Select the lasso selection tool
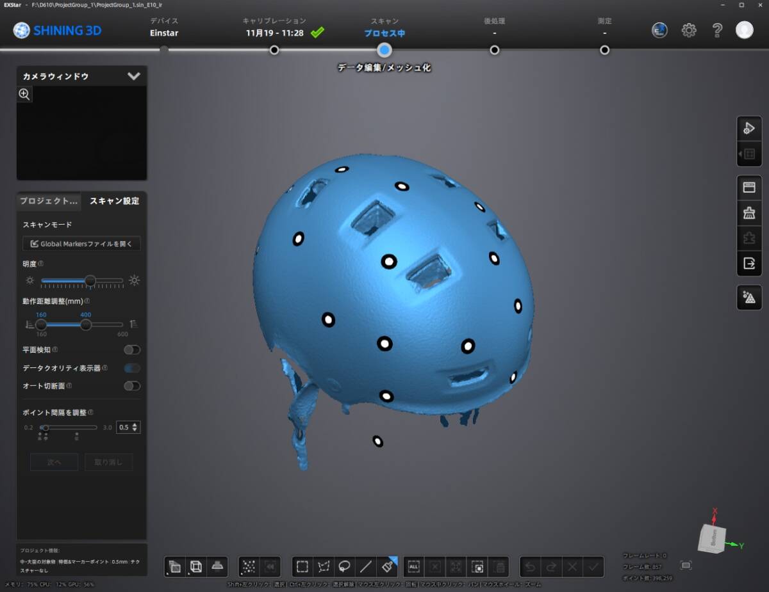This screenshot has width=769, height=592. [345, 566]
